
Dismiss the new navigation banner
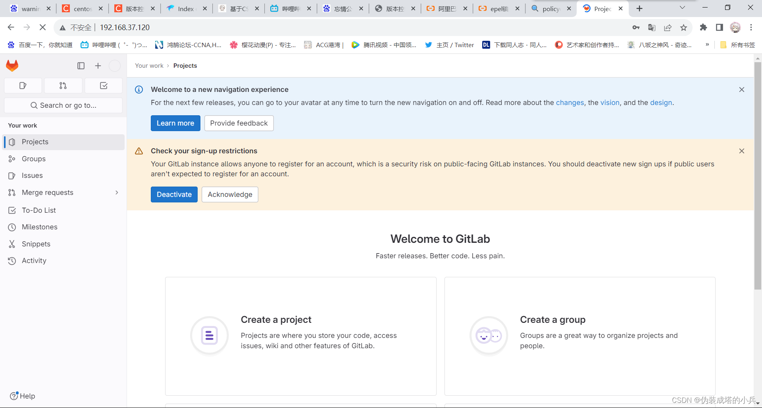point(742,90)
